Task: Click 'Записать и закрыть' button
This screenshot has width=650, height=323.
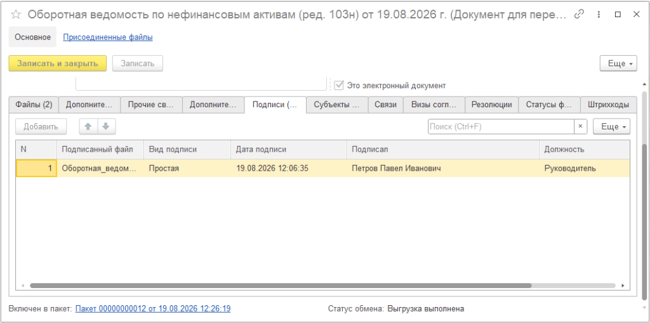Action: [58, 64]
